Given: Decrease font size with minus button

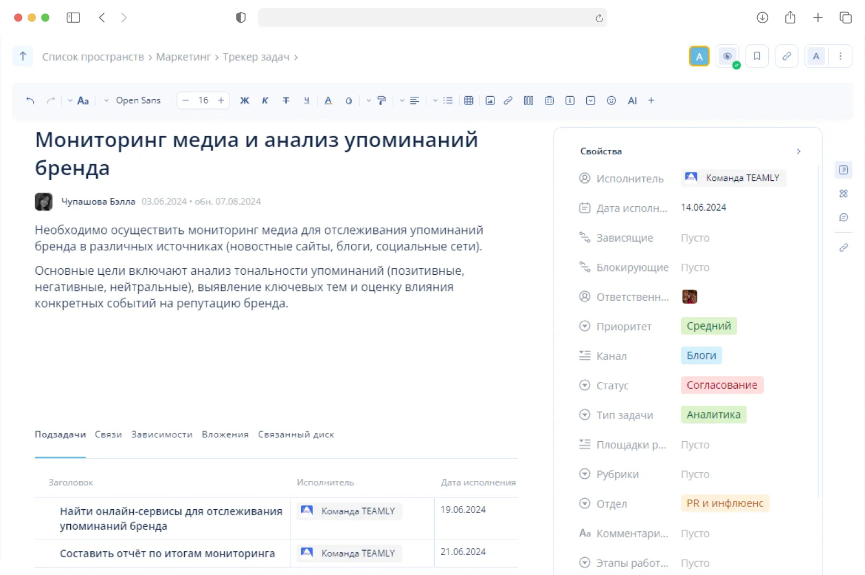Looking at the screenshot, I should [x=186, y=101].
